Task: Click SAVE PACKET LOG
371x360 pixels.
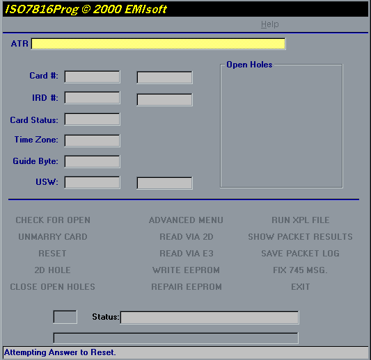Action: point(301,254)
